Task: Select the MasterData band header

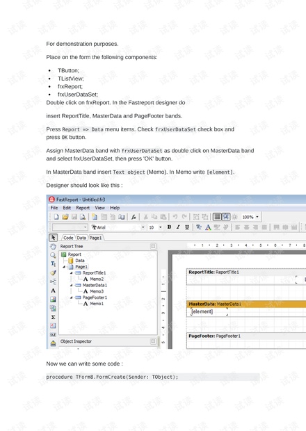Action: [246, 304]
